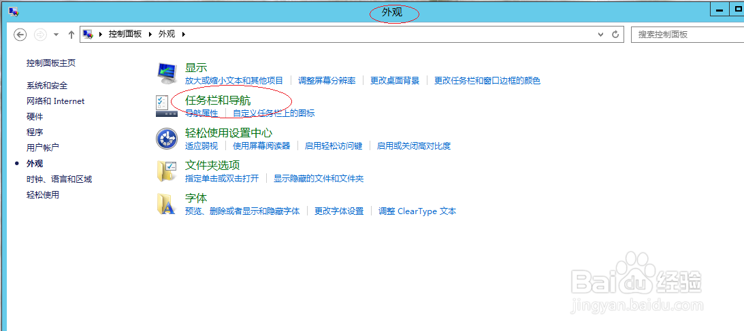
Task: Refresh the control panel view
Action: tap(615, 35)
